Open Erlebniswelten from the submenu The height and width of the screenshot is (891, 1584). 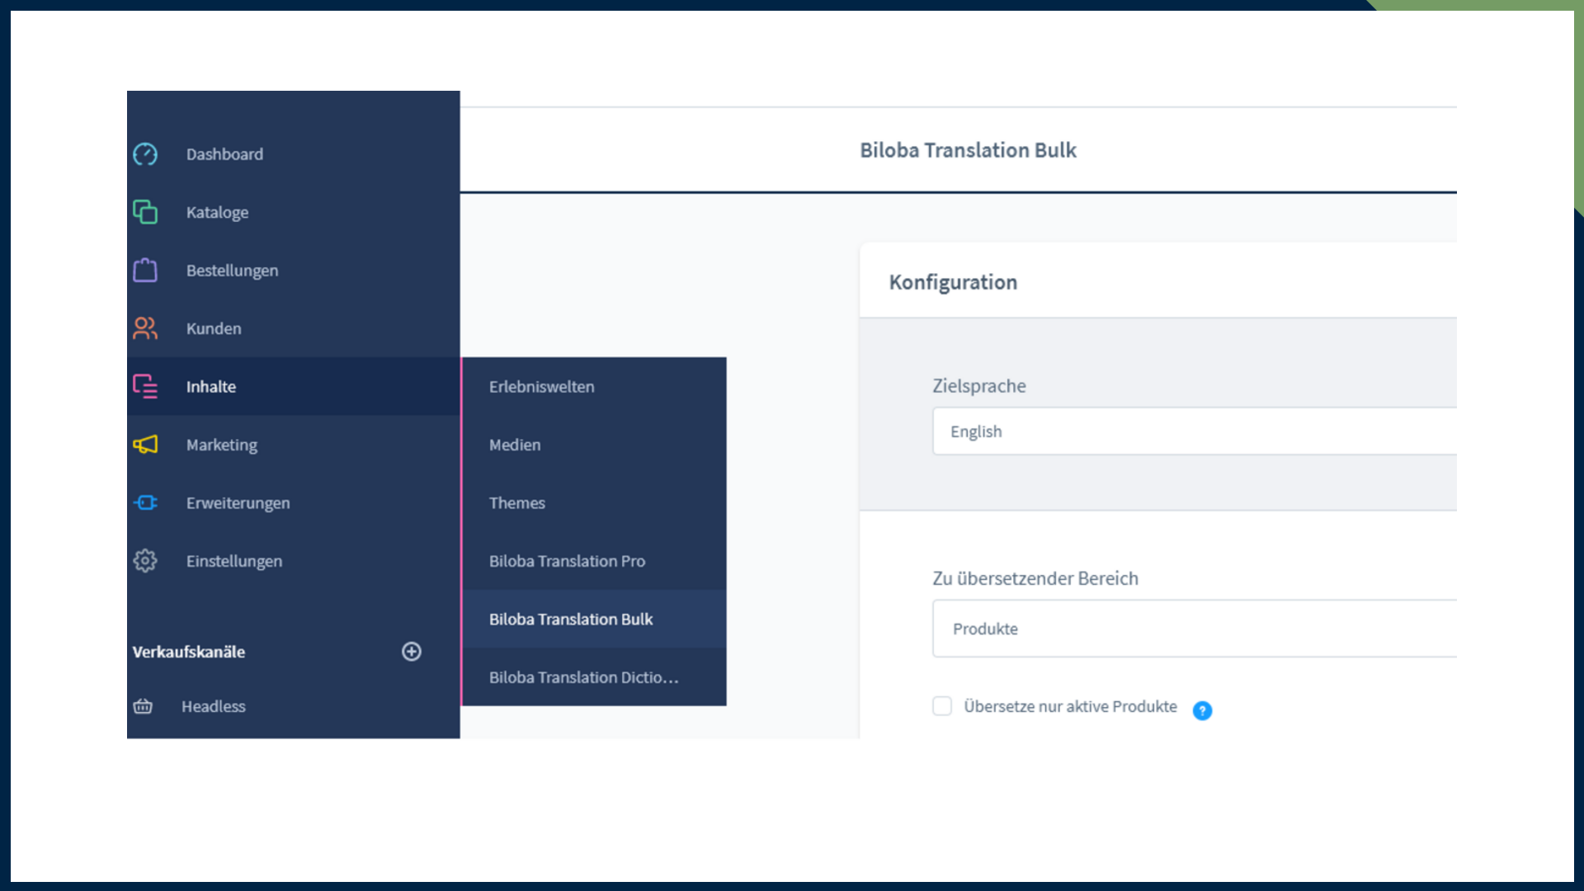tap(541, 387)
